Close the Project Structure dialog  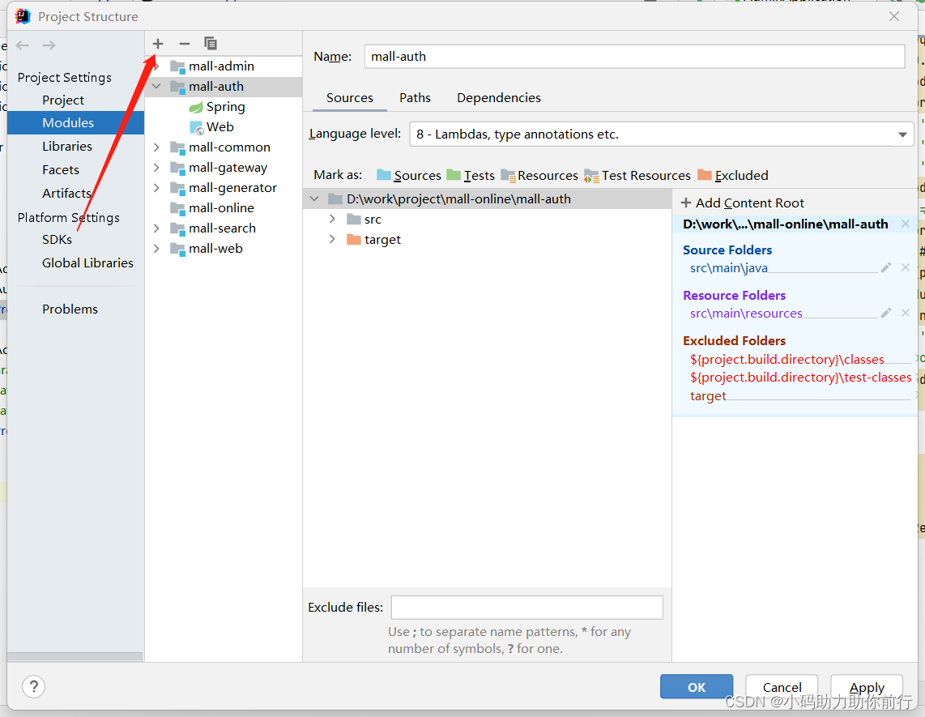coord(894,16)
